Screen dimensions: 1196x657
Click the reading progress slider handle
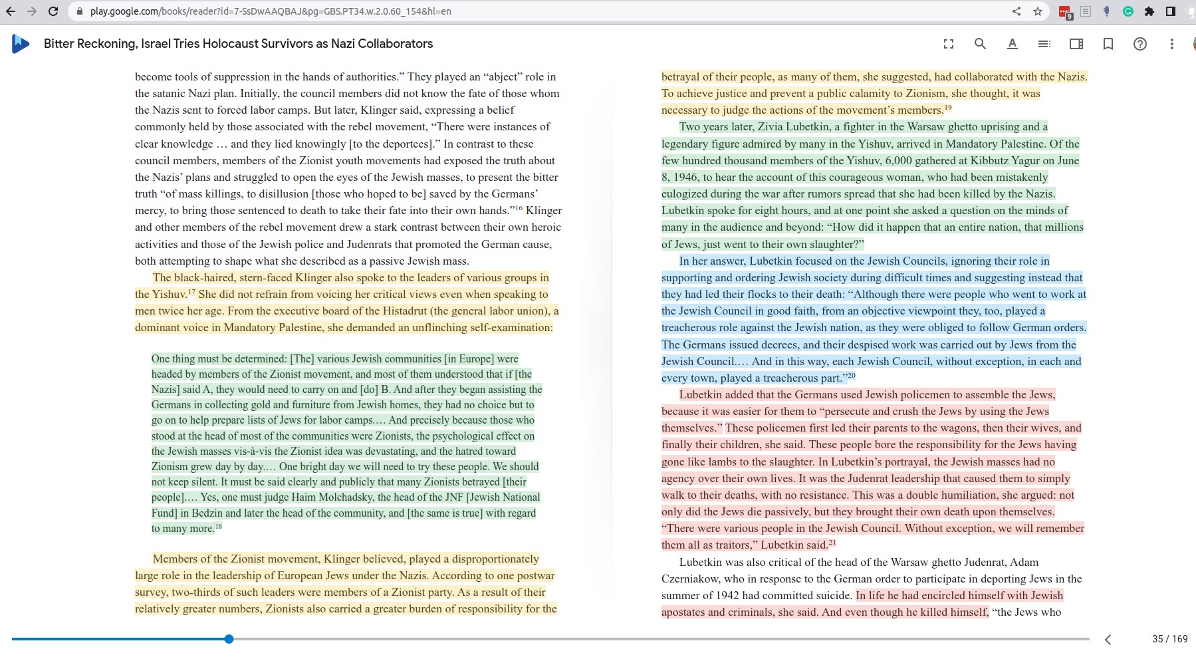(x=229, y=639)
